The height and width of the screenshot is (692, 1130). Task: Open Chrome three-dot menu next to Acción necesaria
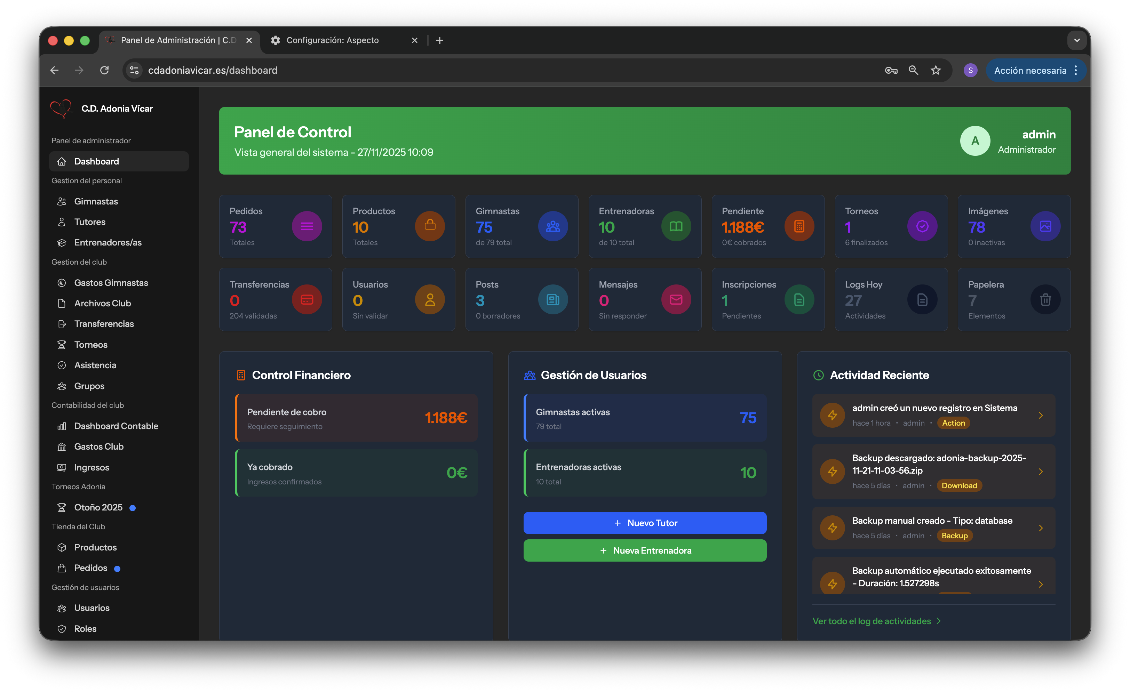click(x=1076, y=70)
